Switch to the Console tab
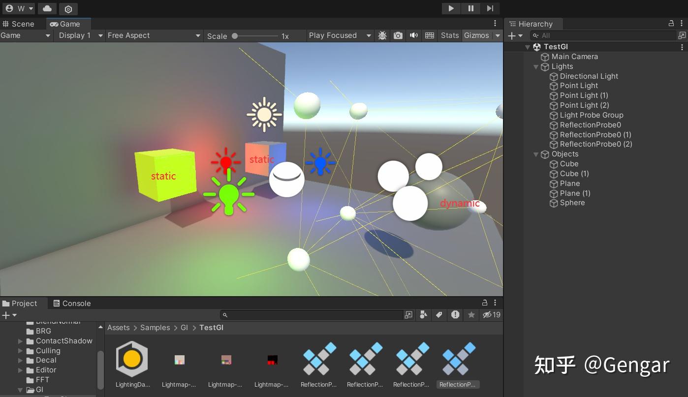This screenshot has width=688, height=397. [72, 304]
